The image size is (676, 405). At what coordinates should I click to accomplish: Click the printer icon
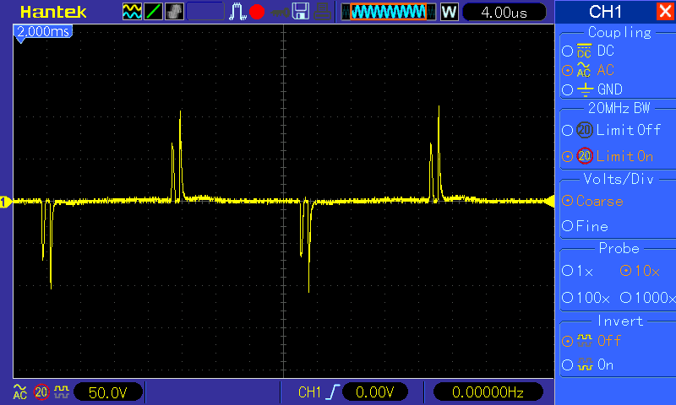click(x=322, y=12)
